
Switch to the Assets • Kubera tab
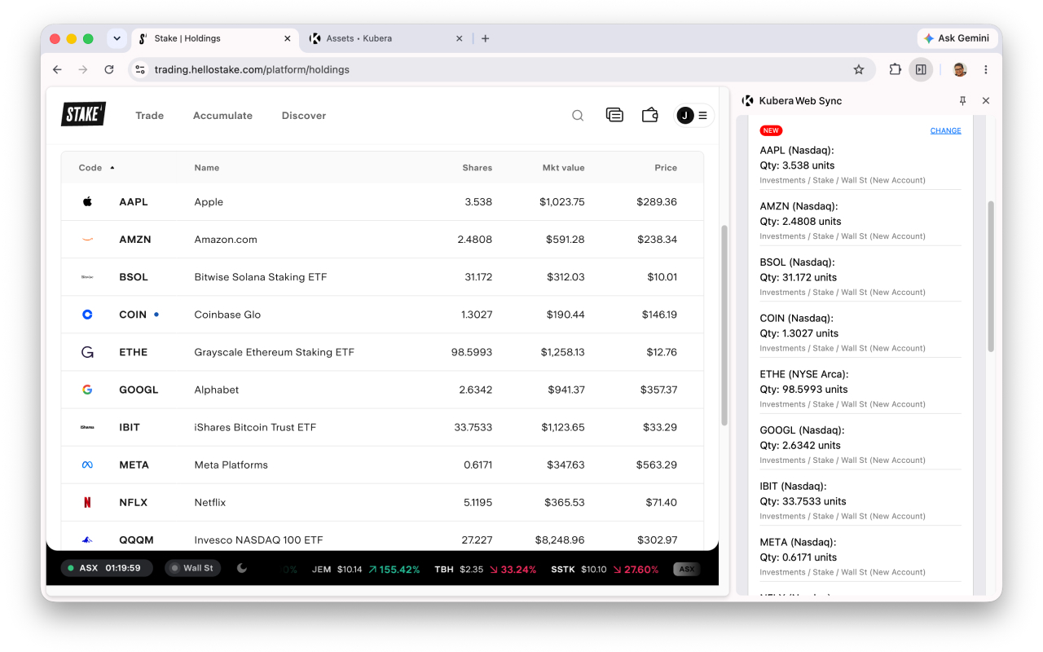pyautogui.click(x=385, y=38)
